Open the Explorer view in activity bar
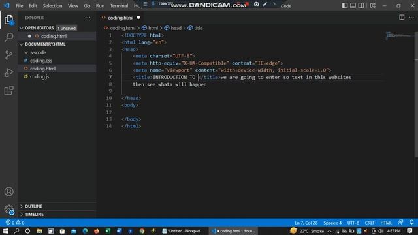 (8, 20)
